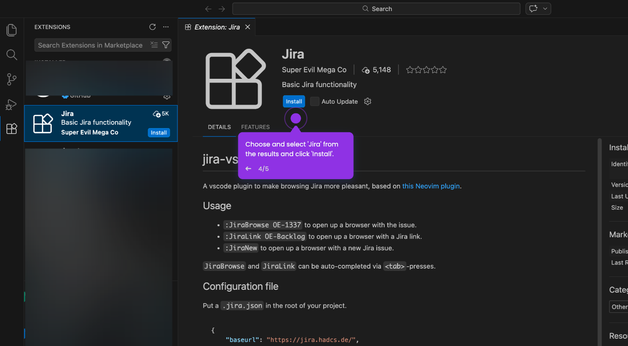
Task: Click the Jira extension settings gear
Action: [368, 101]
